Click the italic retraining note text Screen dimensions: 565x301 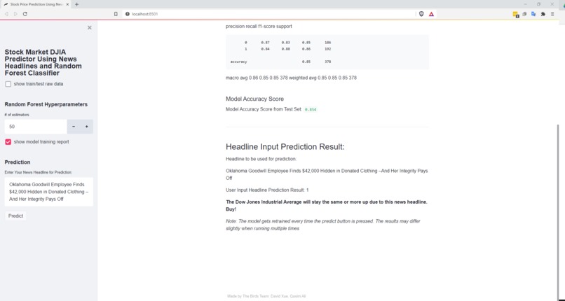pyautogui.click(x=323, y=225)
